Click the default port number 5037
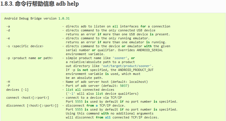226x121 pixels. pyautogui.click(x=124, y=86)
